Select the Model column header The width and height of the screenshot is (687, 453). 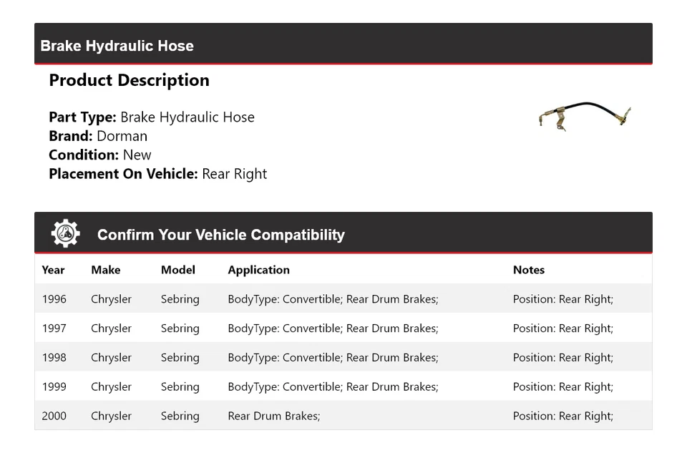pyautogui.click(x=177, y=270)
